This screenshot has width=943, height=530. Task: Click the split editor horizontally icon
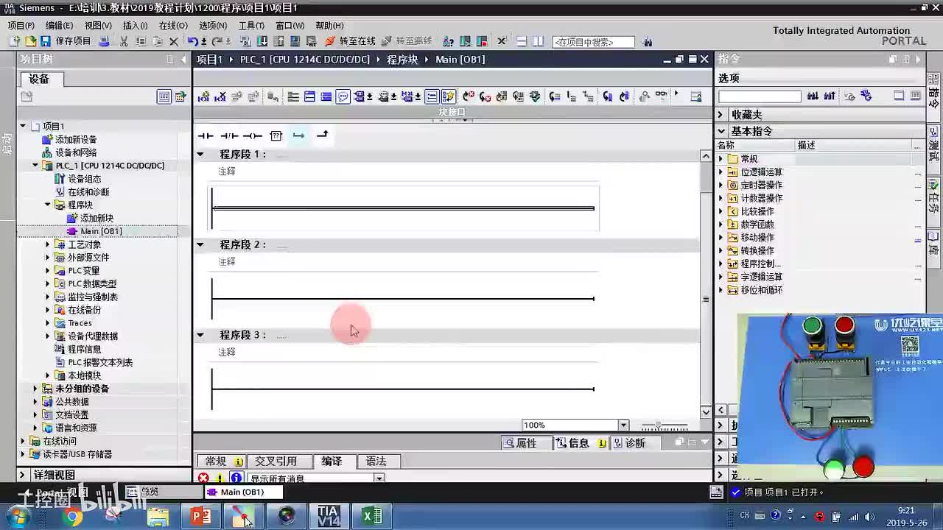coord(522,41)
